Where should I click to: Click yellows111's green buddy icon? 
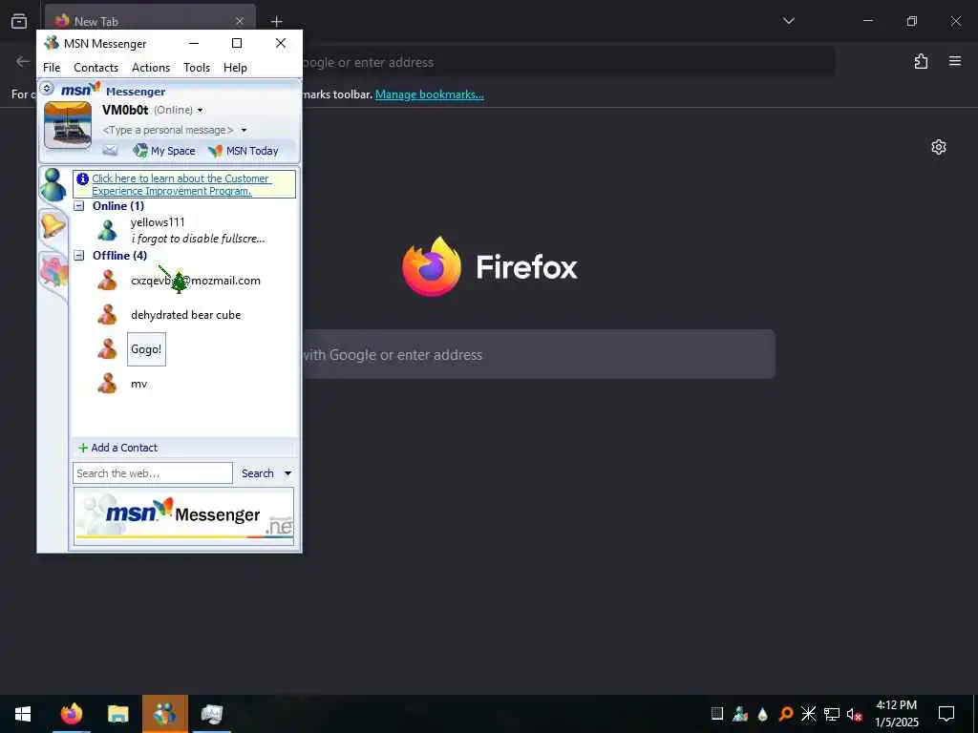[107, 231]
